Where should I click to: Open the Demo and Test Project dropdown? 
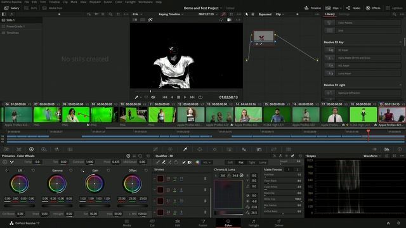(x=203, y=8)
